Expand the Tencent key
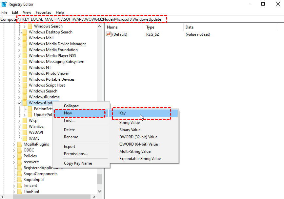 click(14, 186)
